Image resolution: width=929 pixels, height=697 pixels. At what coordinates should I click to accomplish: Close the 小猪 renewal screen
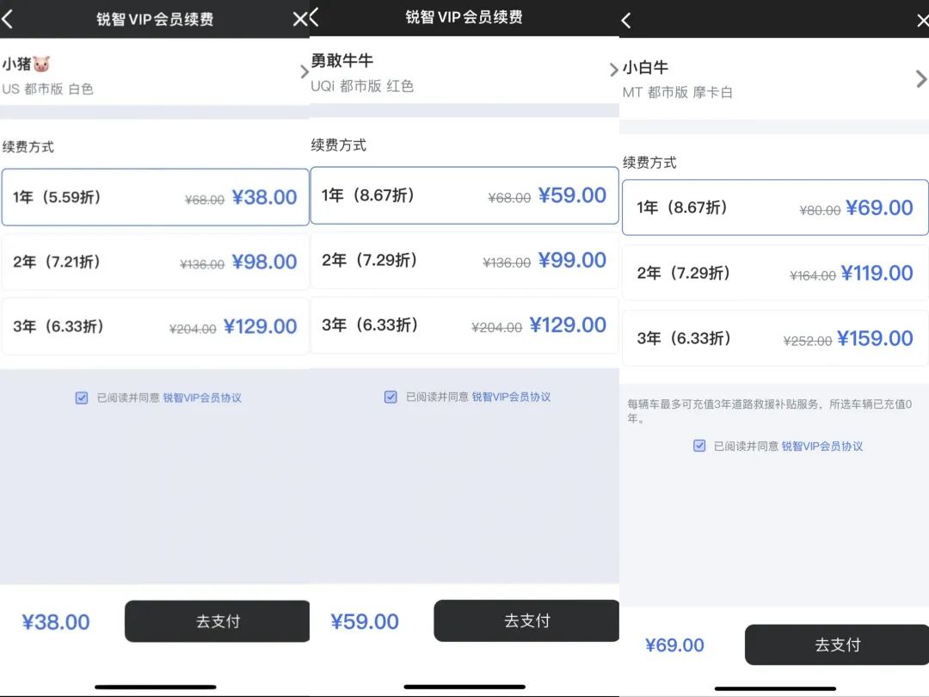pyautogui.click(x=300, y=19)
